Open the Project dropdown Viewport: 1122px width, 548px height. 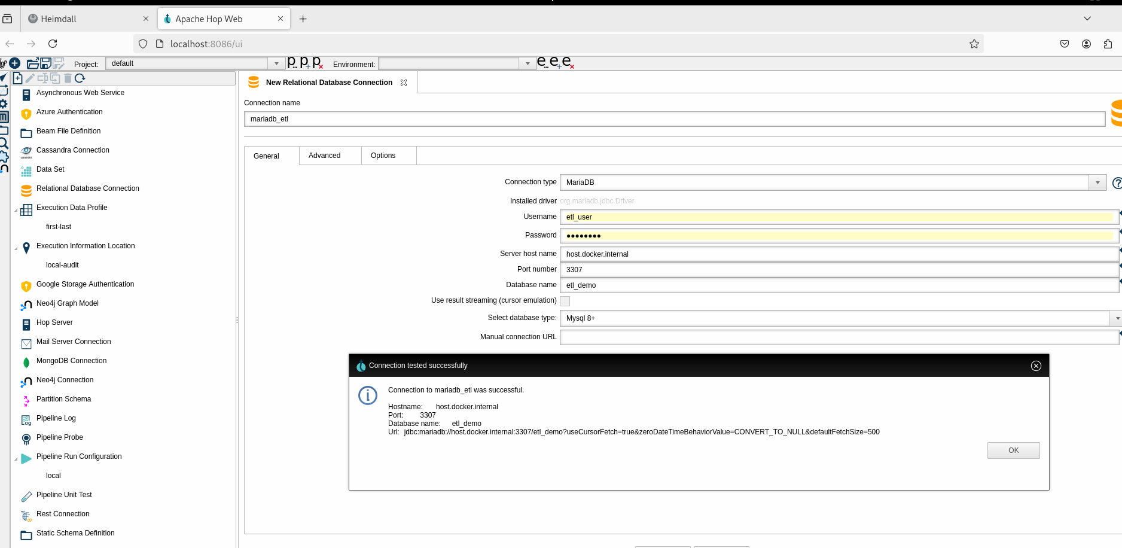(276, 63)
